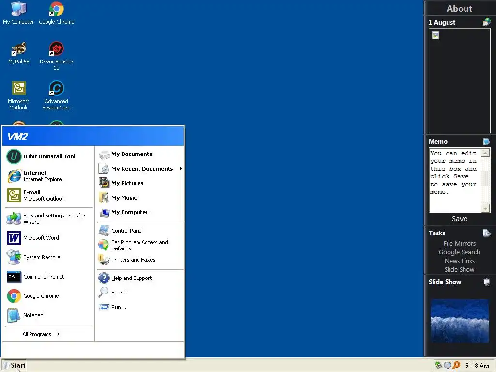Open Slide Show task link
The height and width of the screenshot is (372, 496).
[459, 269]
